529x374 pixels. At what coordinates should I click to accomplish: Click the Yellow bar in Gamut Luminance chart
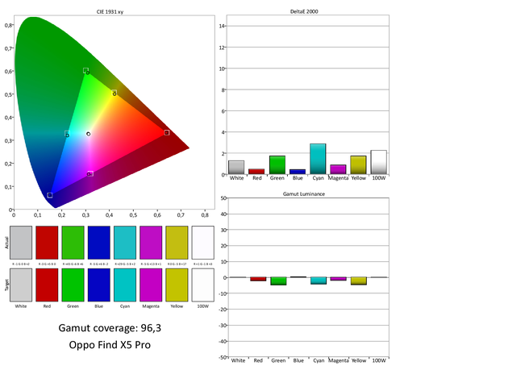[x=359, y=281]
